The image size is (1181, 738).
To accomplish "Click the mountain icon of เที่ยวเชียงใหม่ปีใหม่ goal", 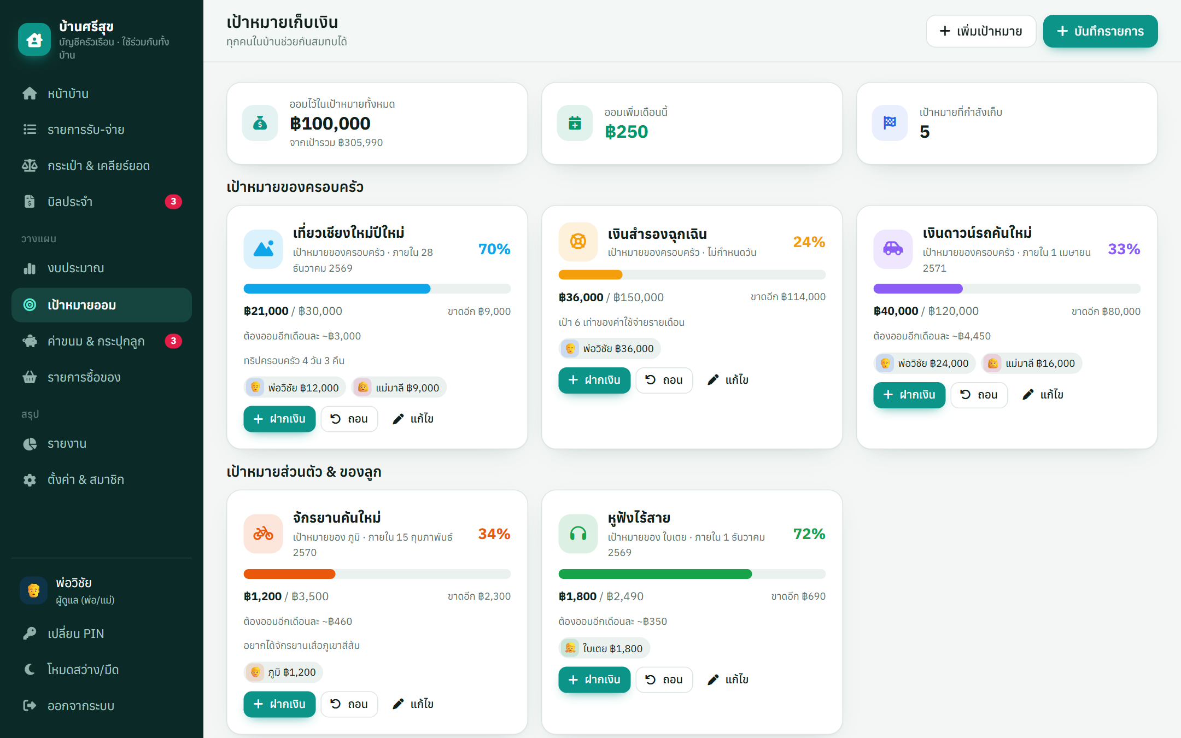I will (x=264, y=249).
